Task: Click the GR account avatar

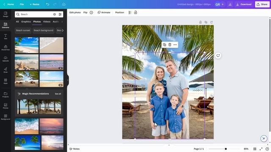Action: (x=218, y=5)
